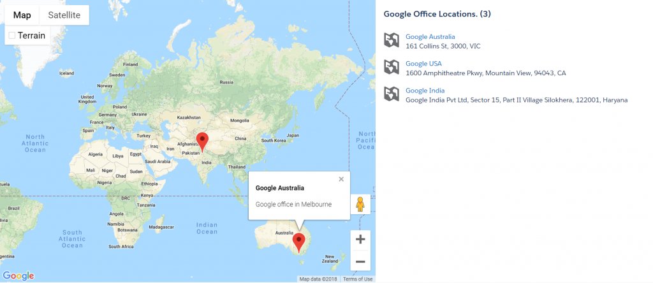Click the Japan label on the map
The height and width of the screenshot is (283, 653).
tap(293, 135)
